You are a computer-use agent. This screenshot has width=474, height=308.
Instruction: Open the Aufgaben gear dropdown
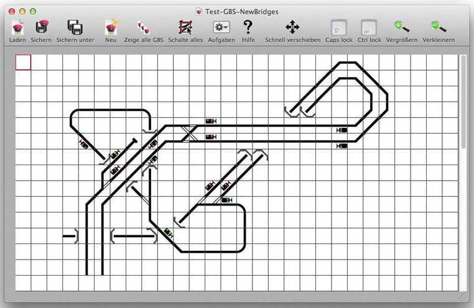coord(221,27)
